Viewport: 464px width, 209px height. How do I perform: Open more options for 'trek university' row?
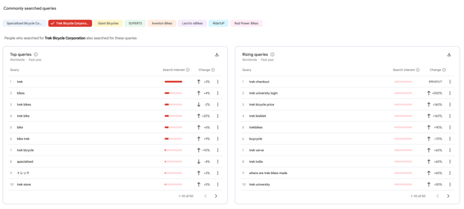point(450,185)
